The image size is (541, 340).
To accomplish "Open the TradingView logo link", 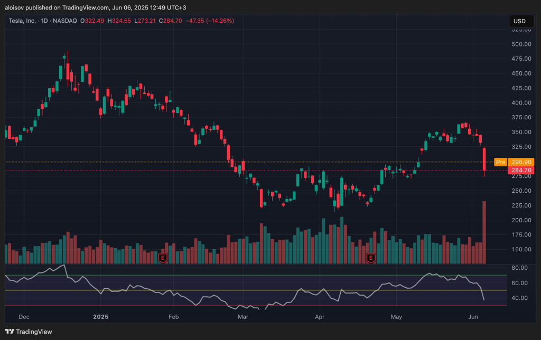I will [x=29, y=332].
